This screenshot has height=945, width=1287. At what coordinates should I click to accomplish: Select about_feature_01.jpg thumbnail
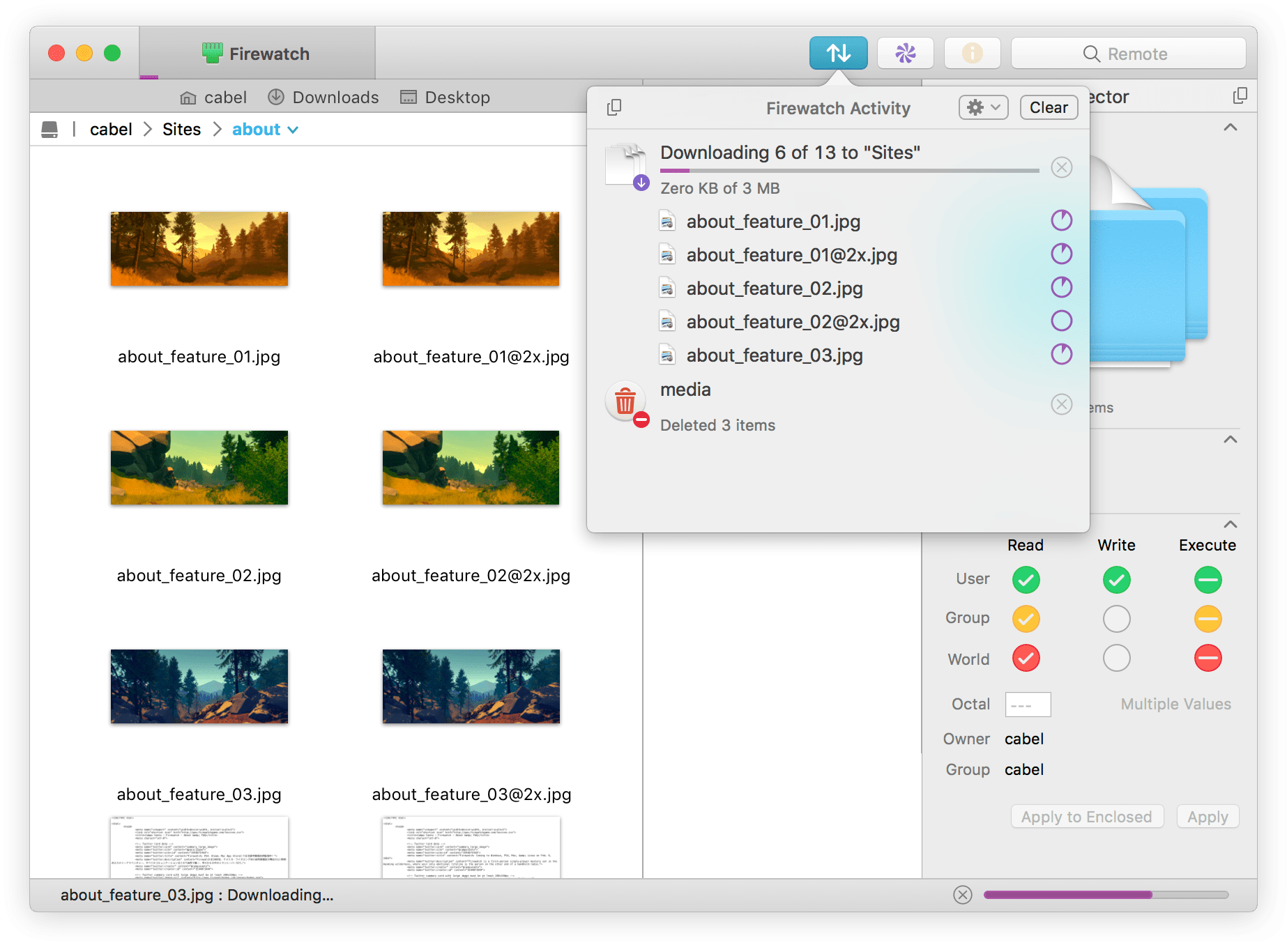pyautogui.click(x=199, y=249)
